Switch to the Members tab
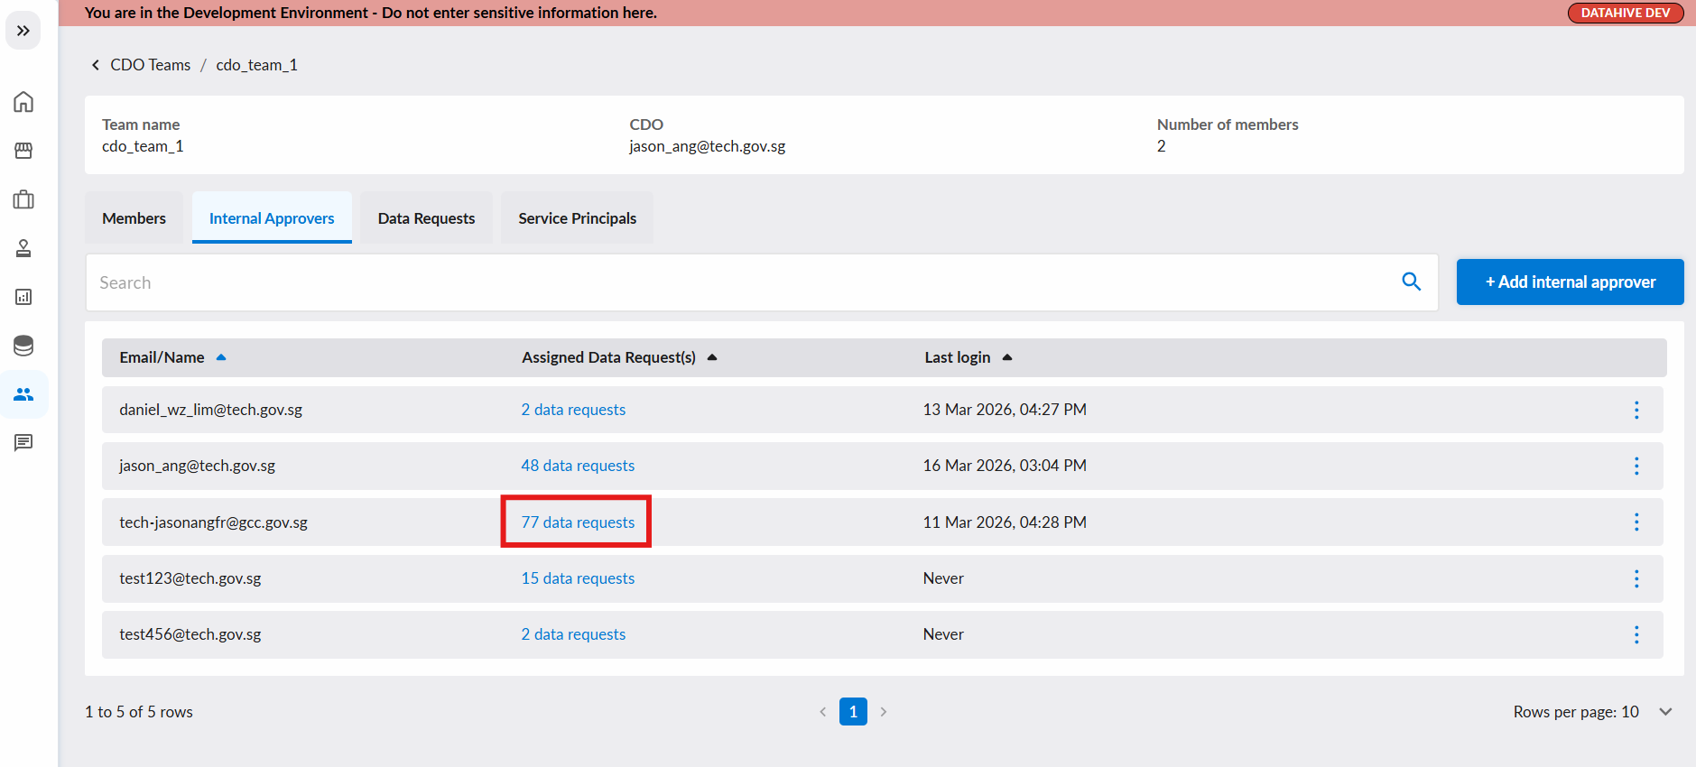The height and width of the screenshot is (767, 1696). (134, 218)
